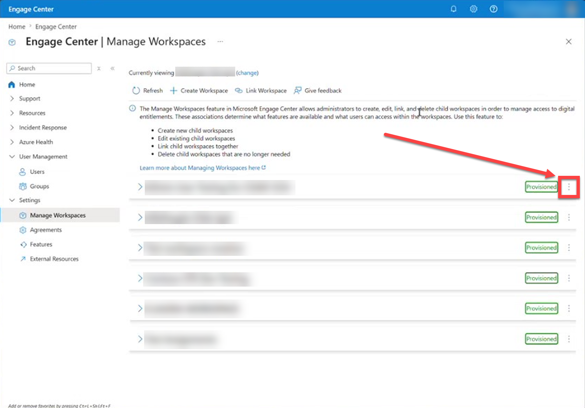Viewport: 585px width, 408px height.
Task: Expand the fifth workspace row
Action: pos(140,309)
